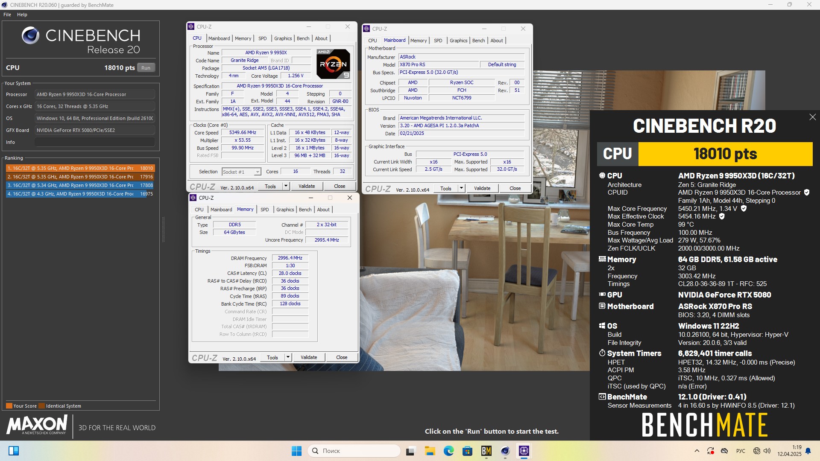Open About tab in Memory CPU-Z window
Screen dimensions: 820x461
[323, 210]
